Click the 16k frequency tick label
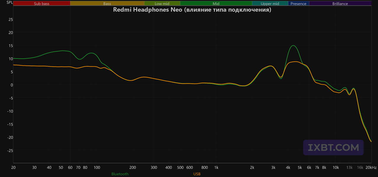This screenshot has width=378, height=177. (x=360, y=168)
